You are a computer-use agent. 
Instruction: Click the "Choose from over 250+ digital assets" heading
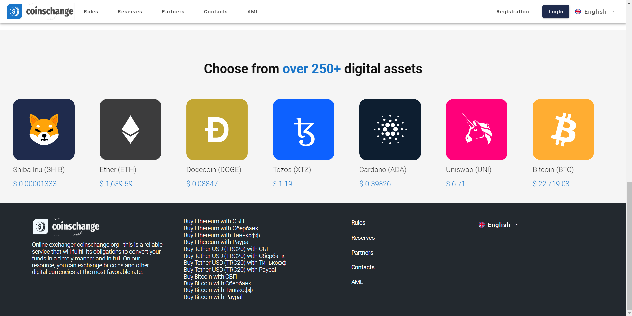tap(313, 69)
